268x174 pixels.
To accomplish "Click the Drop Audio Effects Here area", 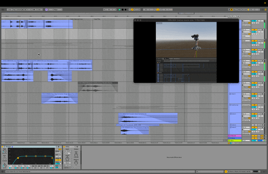I will [x=174, y=157].
